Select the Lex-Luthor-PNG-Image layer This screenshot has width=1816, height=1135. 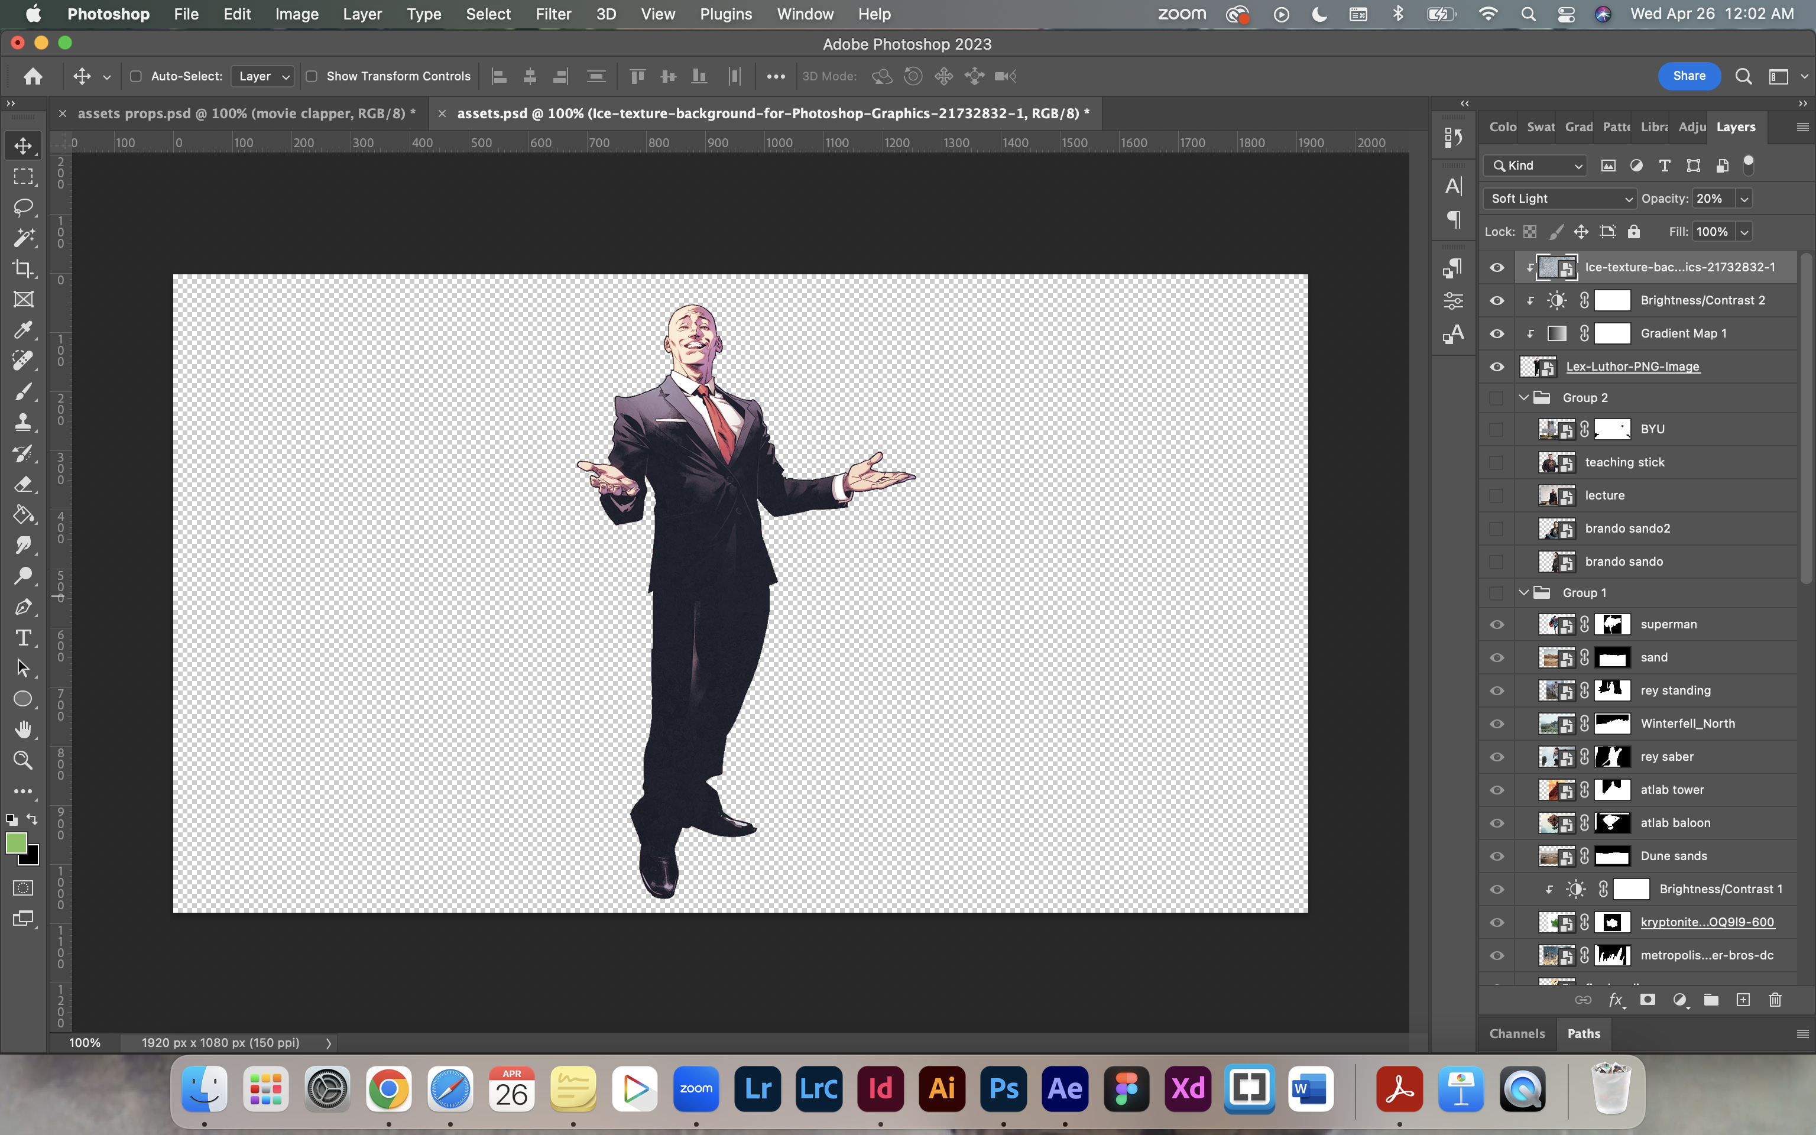click(1632, 367)
